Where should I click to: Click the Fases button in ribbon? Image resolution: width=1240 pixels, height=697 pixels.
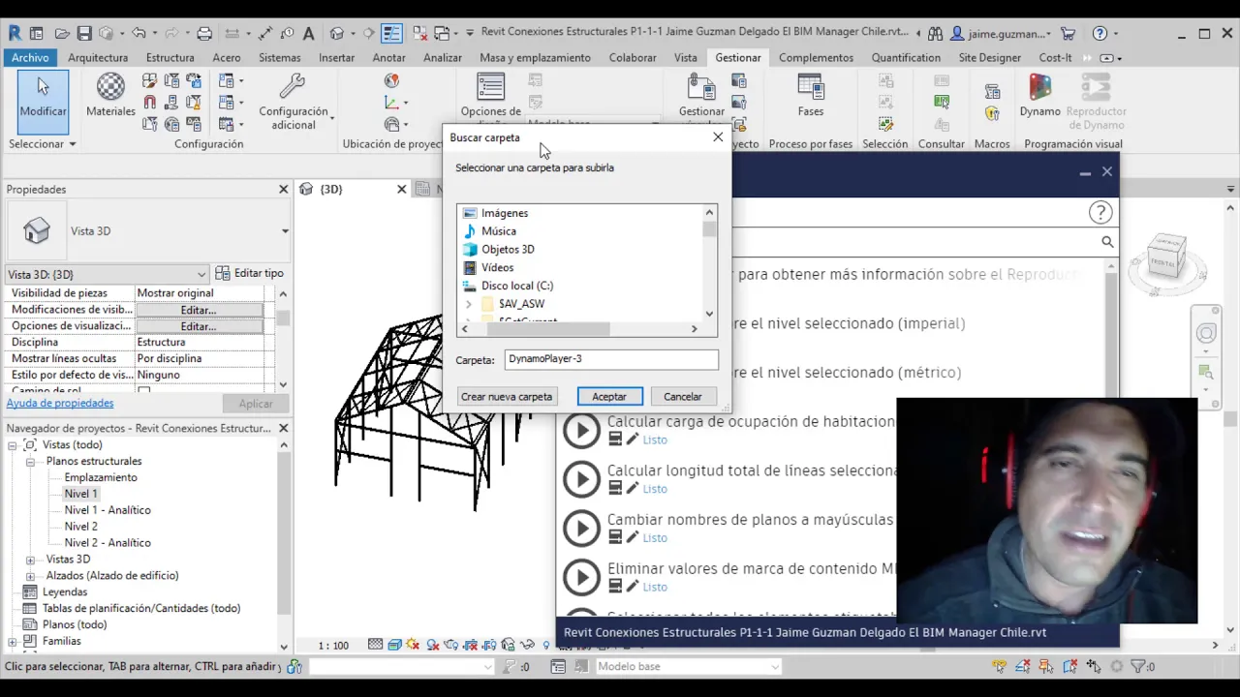click(811, 96)
